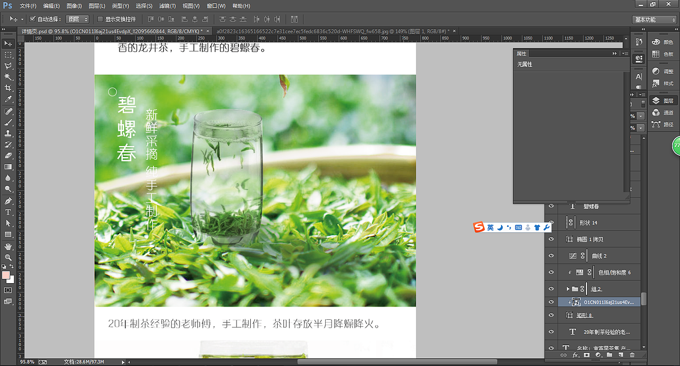
Task: Hide the 矩形 8 layer
Action: (551, 315)
